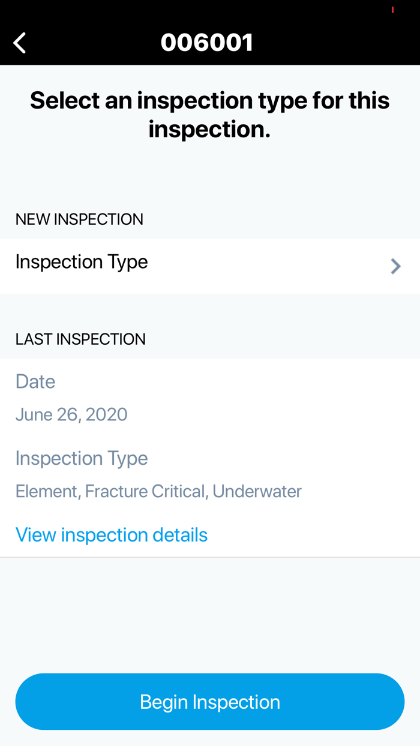Select the Element, Fracture Critical, Underwater text

[158, 490]
